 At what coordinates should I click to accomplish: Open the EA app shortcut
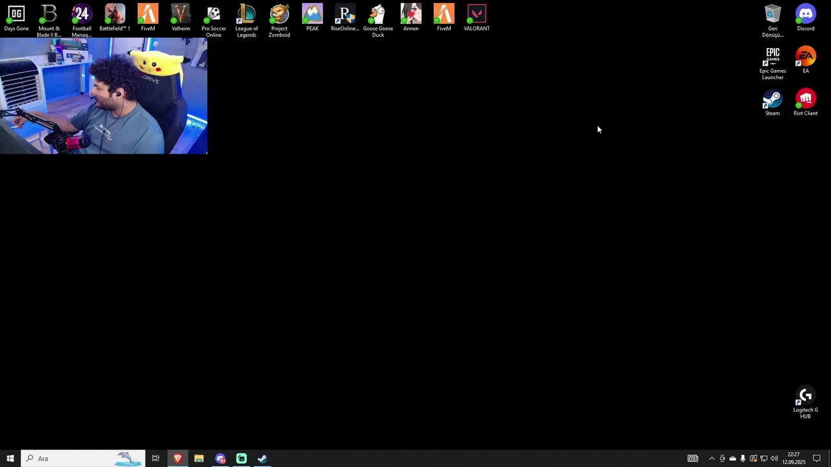pos(806,60)
